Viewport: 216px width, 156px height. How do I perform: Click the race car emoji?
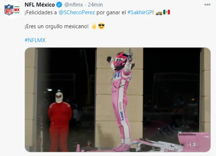tap(159, 13)
